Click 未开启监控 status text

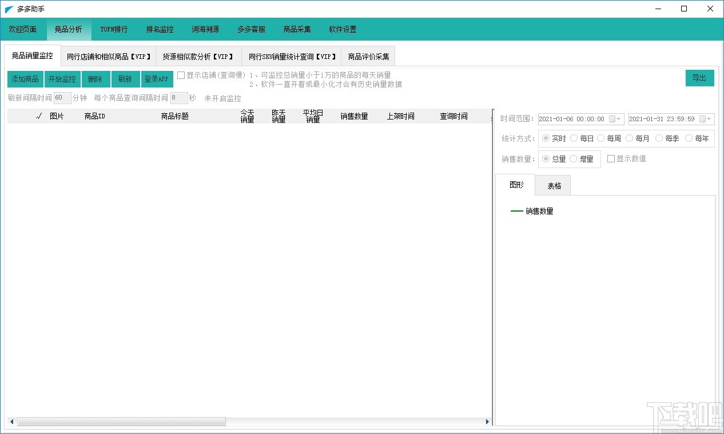tap(222, 98)
